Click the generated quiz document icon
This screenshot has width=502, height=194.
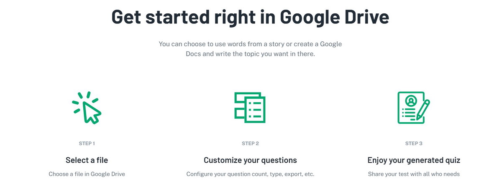[413, 108]
